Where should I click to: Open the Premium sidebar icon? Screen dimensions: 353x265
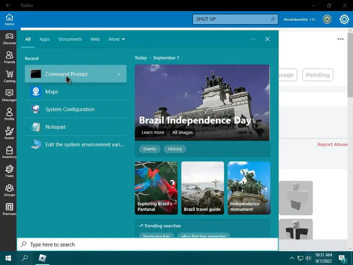[9, 209]
